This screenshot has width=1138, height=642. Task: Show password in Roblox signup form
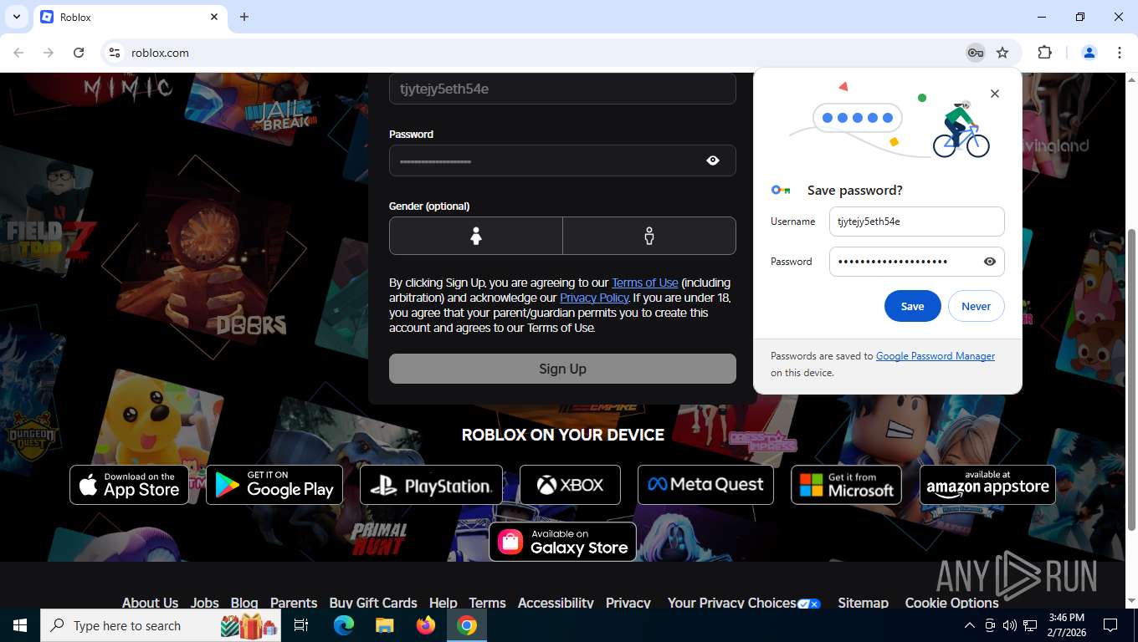pos(713,160)
